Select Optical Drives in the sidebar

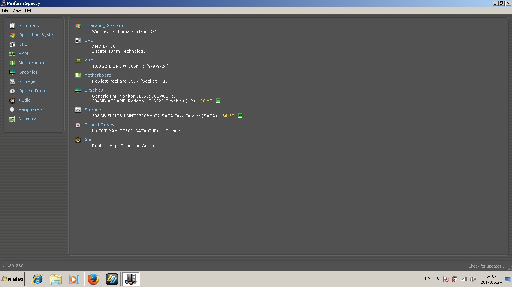(x=34, y=91)
